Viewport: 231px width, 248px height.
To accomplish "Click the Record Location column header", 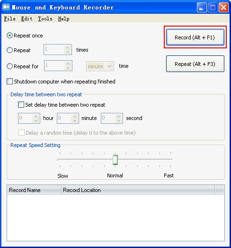I will pyautogui.click(x=138, y=190).
